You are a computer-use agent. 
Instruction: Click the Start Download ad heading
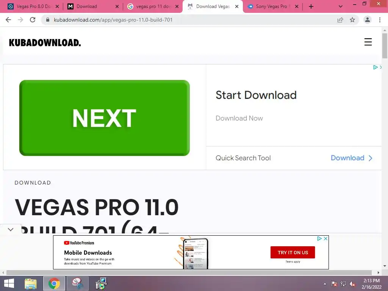coord(256,95)
